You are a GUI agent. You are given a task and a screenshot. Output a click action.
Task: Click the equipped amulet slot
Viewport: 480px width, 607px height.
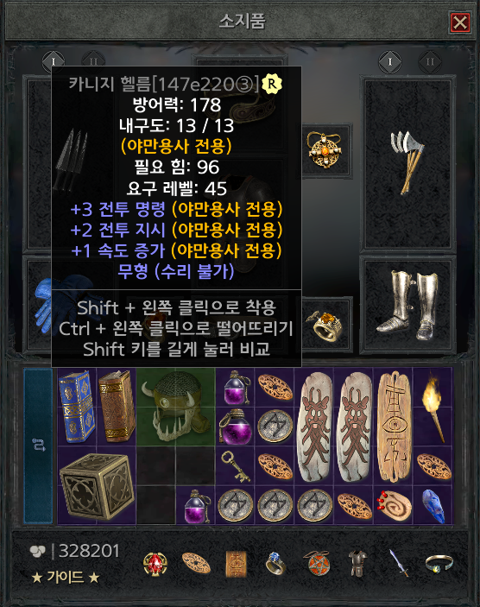[x=325, y=150]
